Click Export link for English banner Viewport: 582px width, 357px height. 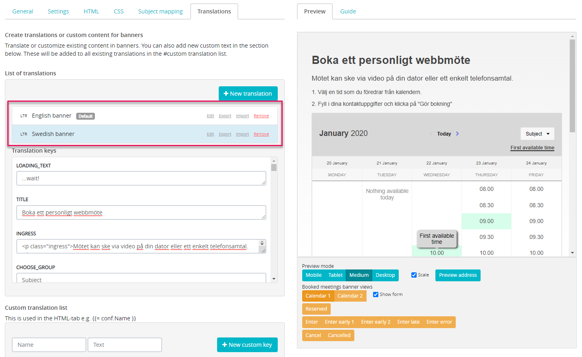pyautogui.click(x=225, y=116)
